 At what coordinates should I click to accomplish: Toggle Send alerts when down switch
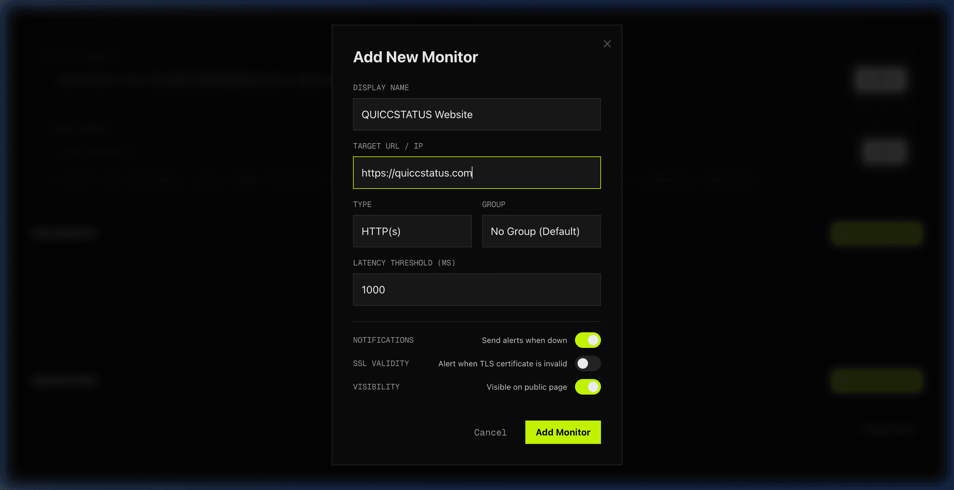pos(587,340)
